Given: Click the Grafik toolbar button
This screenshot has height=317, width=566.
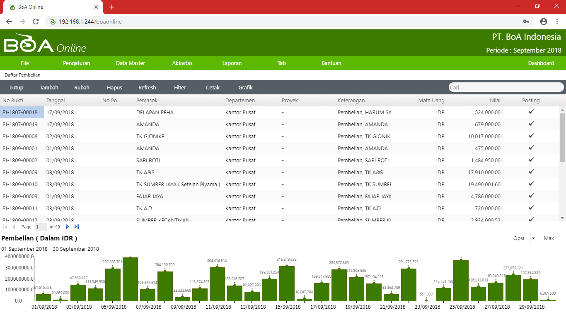Looking at the screenshot, I should (245, 87).
